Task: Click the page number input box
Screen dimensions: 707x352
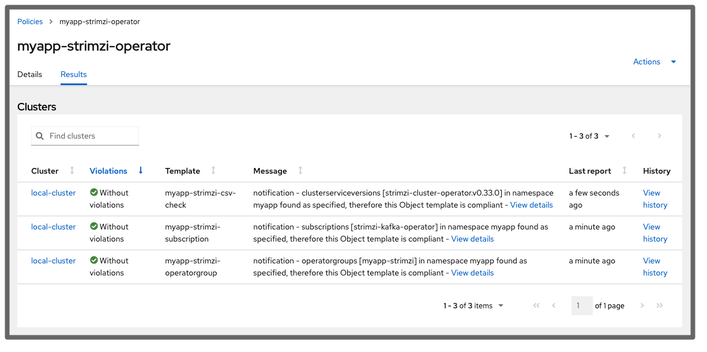Action: coord(581,306)
